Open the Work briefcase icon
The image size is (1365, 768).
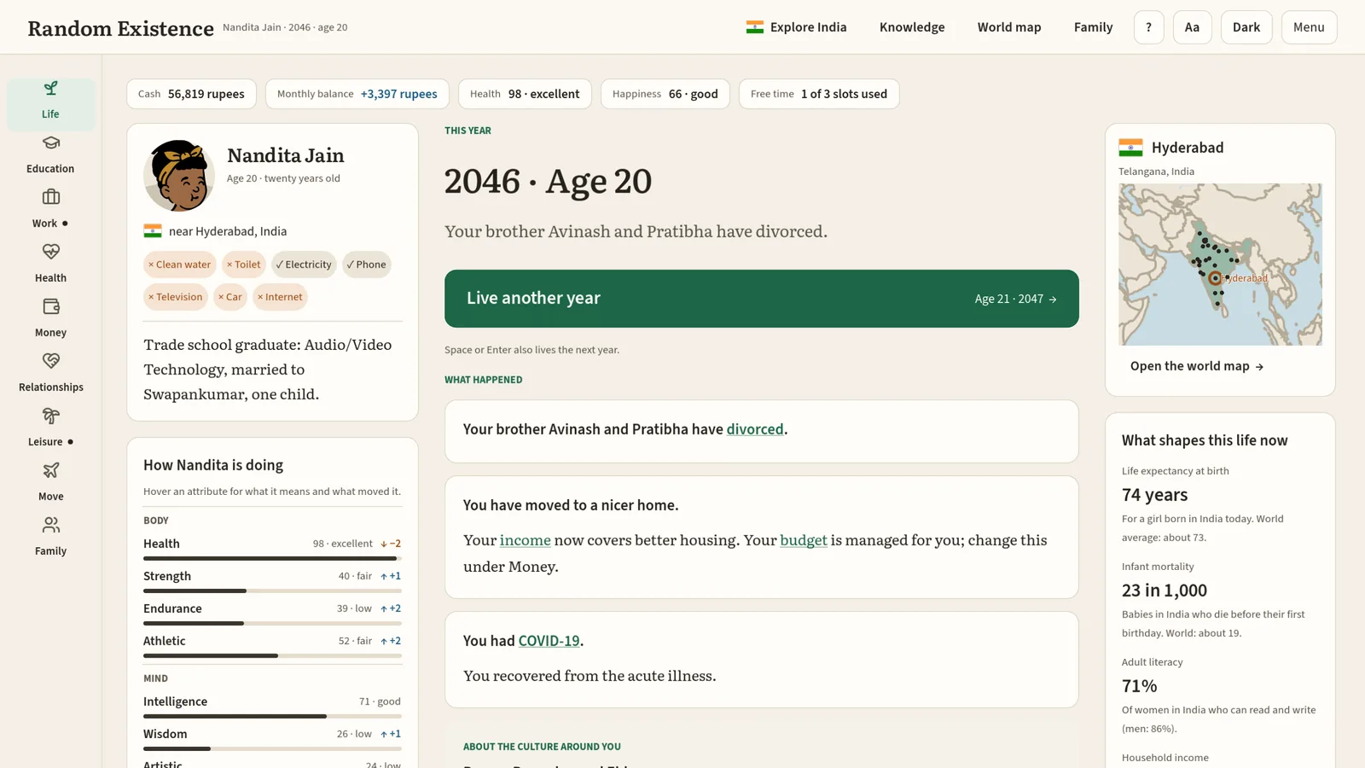pos(51,197)
